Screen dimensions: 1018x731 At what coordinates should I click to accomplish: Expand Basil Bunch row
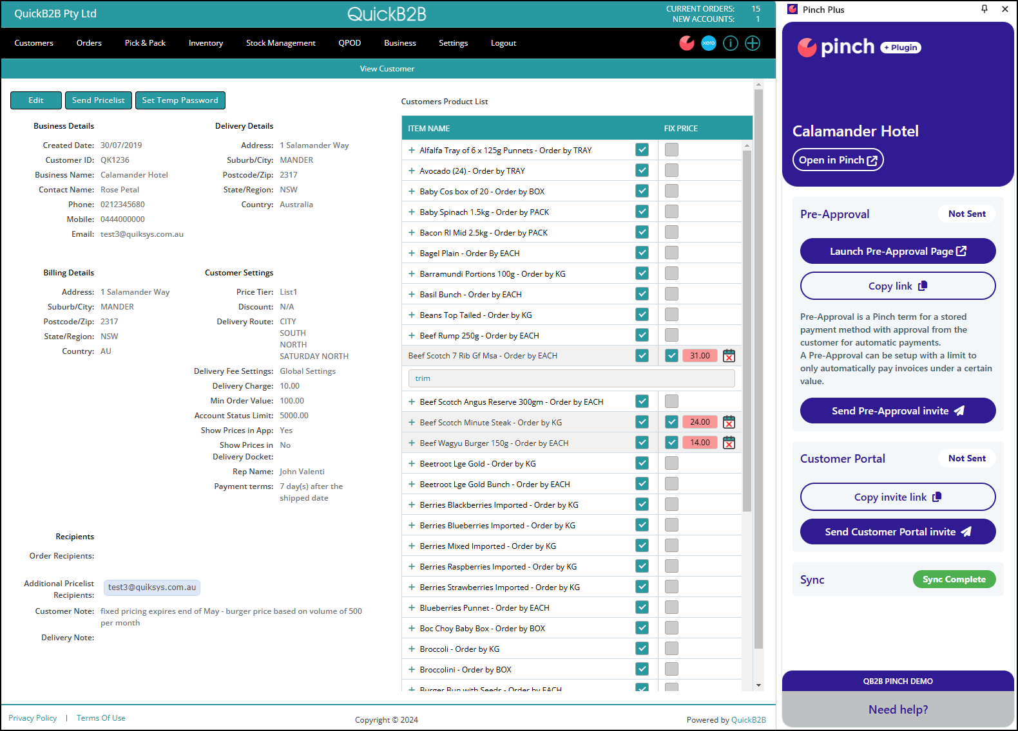412,294
